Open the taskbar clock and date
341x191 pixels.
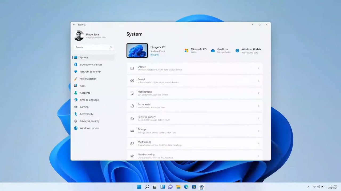tap(333, 187)
